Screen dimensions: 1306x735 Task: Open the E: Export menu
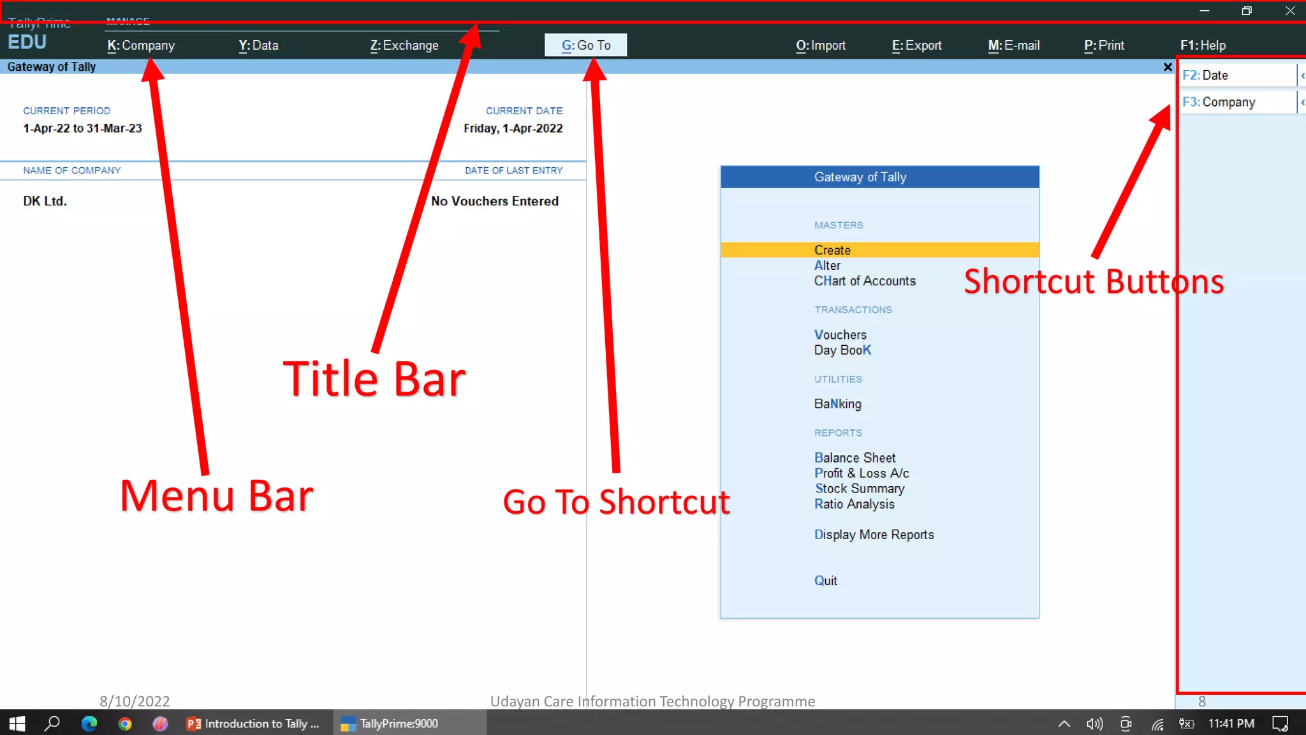pyautogui.click(x=916, y=45)
